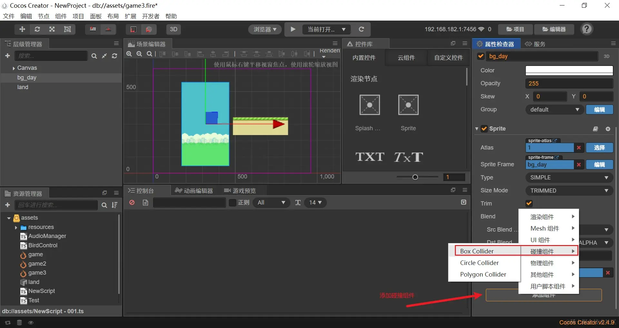This screenshot has height=328, width=619.
Task: Toggle bg_day node active checkbox
Action: (481, 56)
